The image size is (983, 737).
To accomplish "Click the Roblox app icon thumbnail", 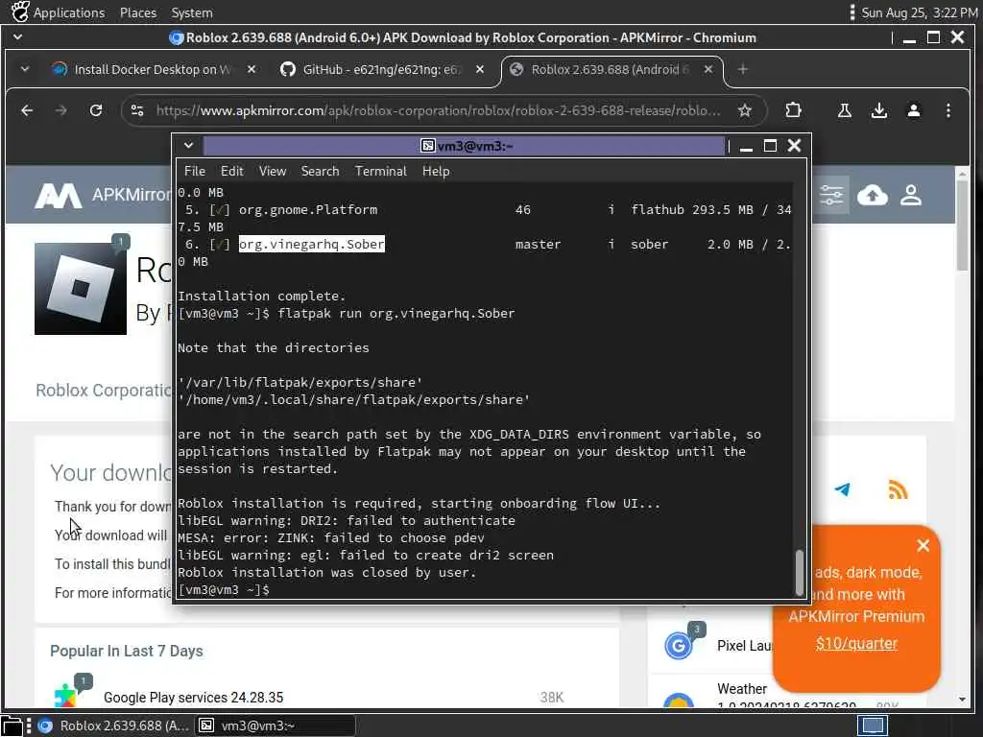I will [81, 288].
